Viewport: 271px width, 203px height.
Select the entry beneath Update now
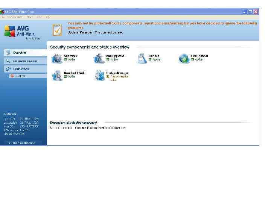click(x=28, y=76)
